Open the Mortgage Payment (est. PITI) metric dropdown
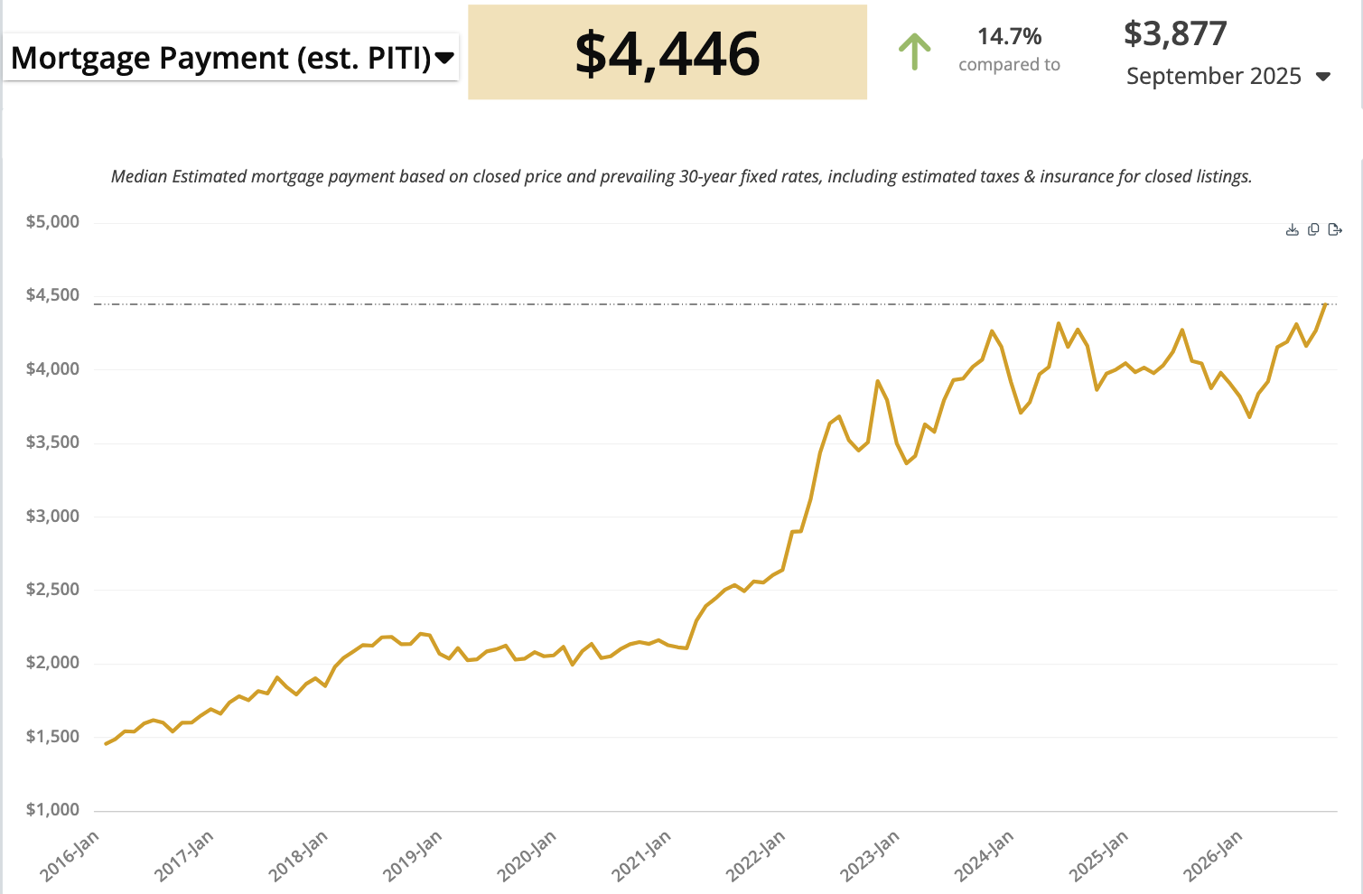The height and width of the screenshot is (894, 1363). pos(231,57)
